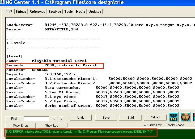This screenshot has width=195, height=139.
Task: Save the script with Save button
Action: (x=106, y=118)
